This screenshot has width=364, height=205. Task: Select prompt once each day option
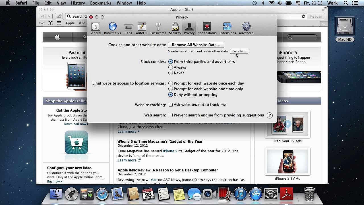(x=171, y=83)
